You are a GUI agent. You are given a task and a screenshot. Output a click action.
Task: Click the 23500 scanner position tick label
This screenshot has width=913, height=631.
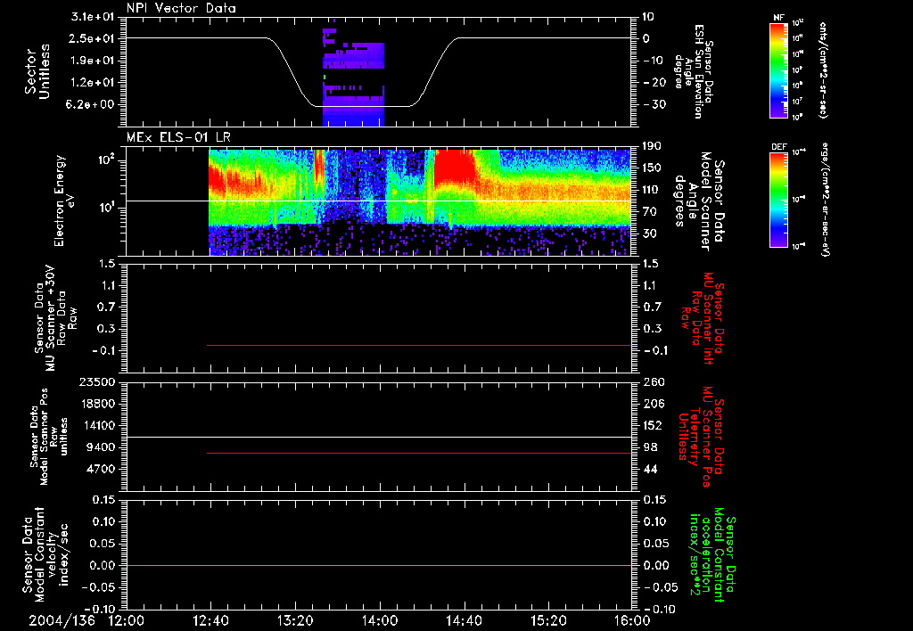coord(96,382)
